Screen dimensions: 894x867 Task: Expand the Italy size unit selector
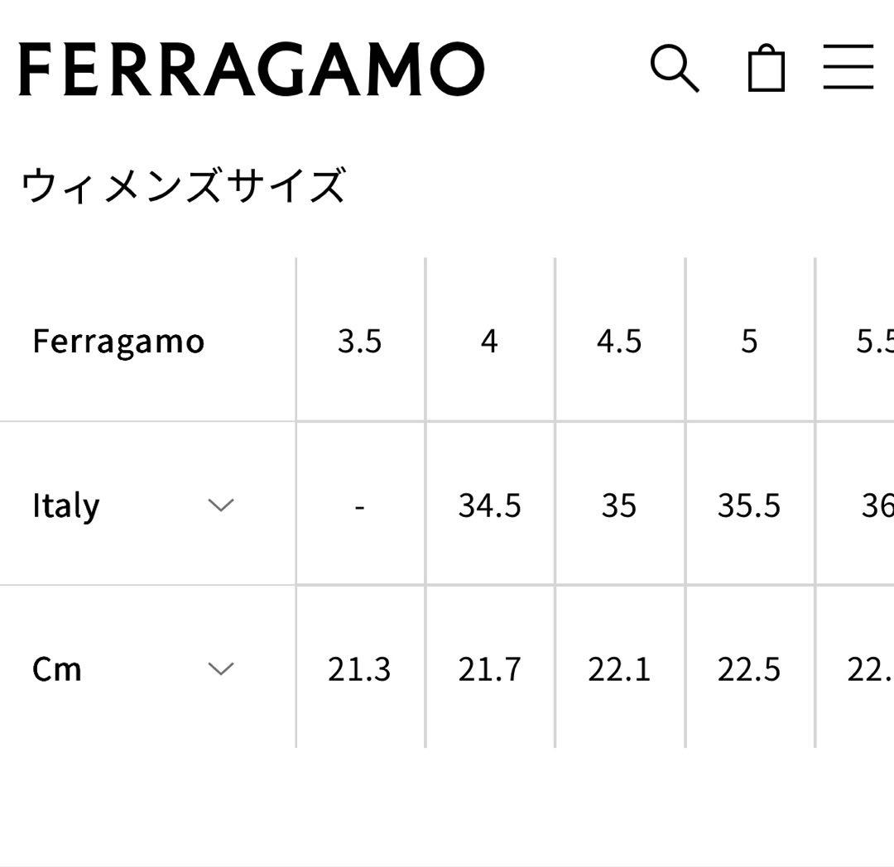220,505
